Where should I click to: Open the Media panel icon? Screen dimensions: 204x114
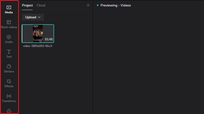point(9,7)
